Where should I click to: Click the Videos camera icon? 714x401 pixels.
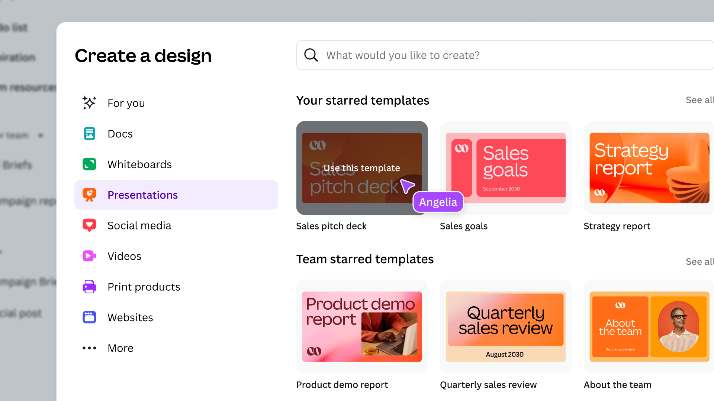coord(89,256)
